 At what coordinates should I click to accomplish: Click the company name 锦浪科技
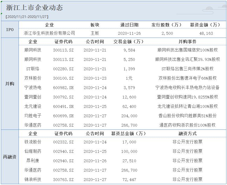(33, 179)
